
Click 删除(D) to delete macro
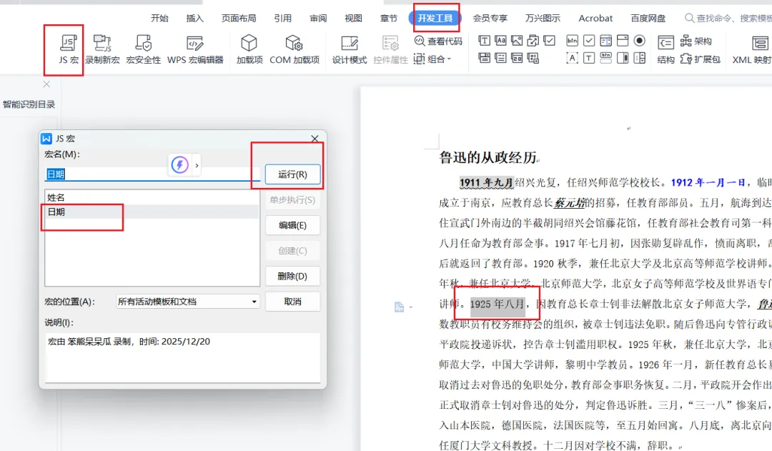tap(292, 276)
